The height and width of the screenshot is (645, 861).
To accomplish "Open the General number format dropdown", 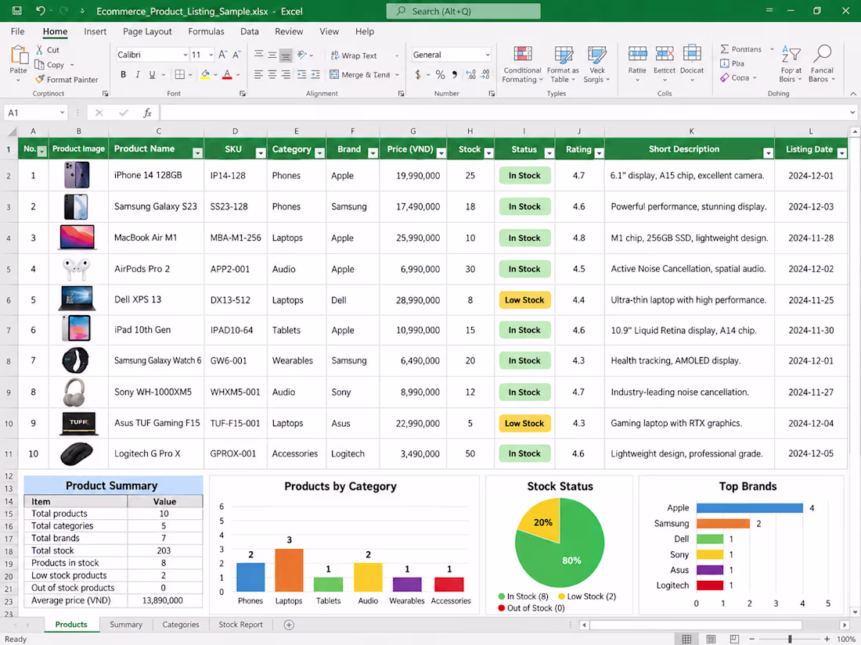I will point(487,55).
